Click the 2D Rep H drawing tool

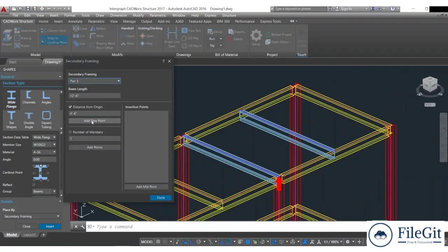pyautogui.click(x=192, y=45)
